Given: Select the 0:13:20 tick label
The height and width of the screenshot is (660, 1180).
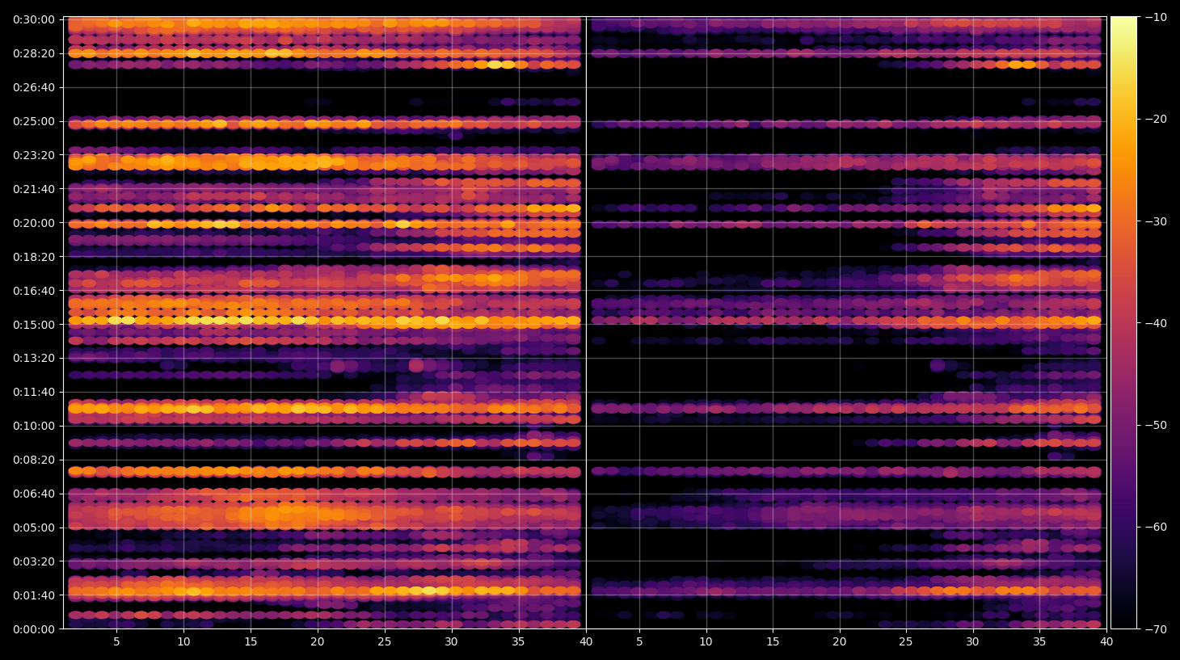Looking at the screenshot, I should 34,358.
